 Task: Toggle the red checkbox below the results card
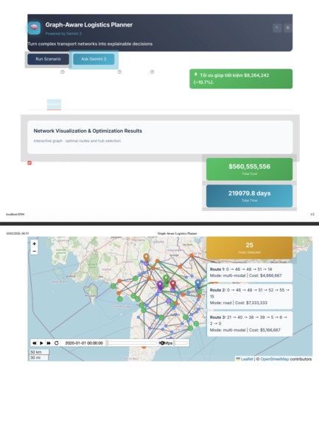click(x=29, y=162)
